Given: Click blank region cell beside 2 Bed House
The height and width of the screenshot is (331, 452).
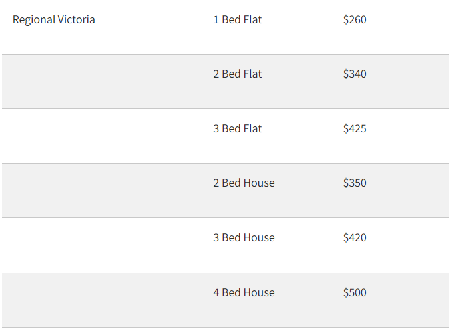Looking at the screenshot, I should 102,191.
